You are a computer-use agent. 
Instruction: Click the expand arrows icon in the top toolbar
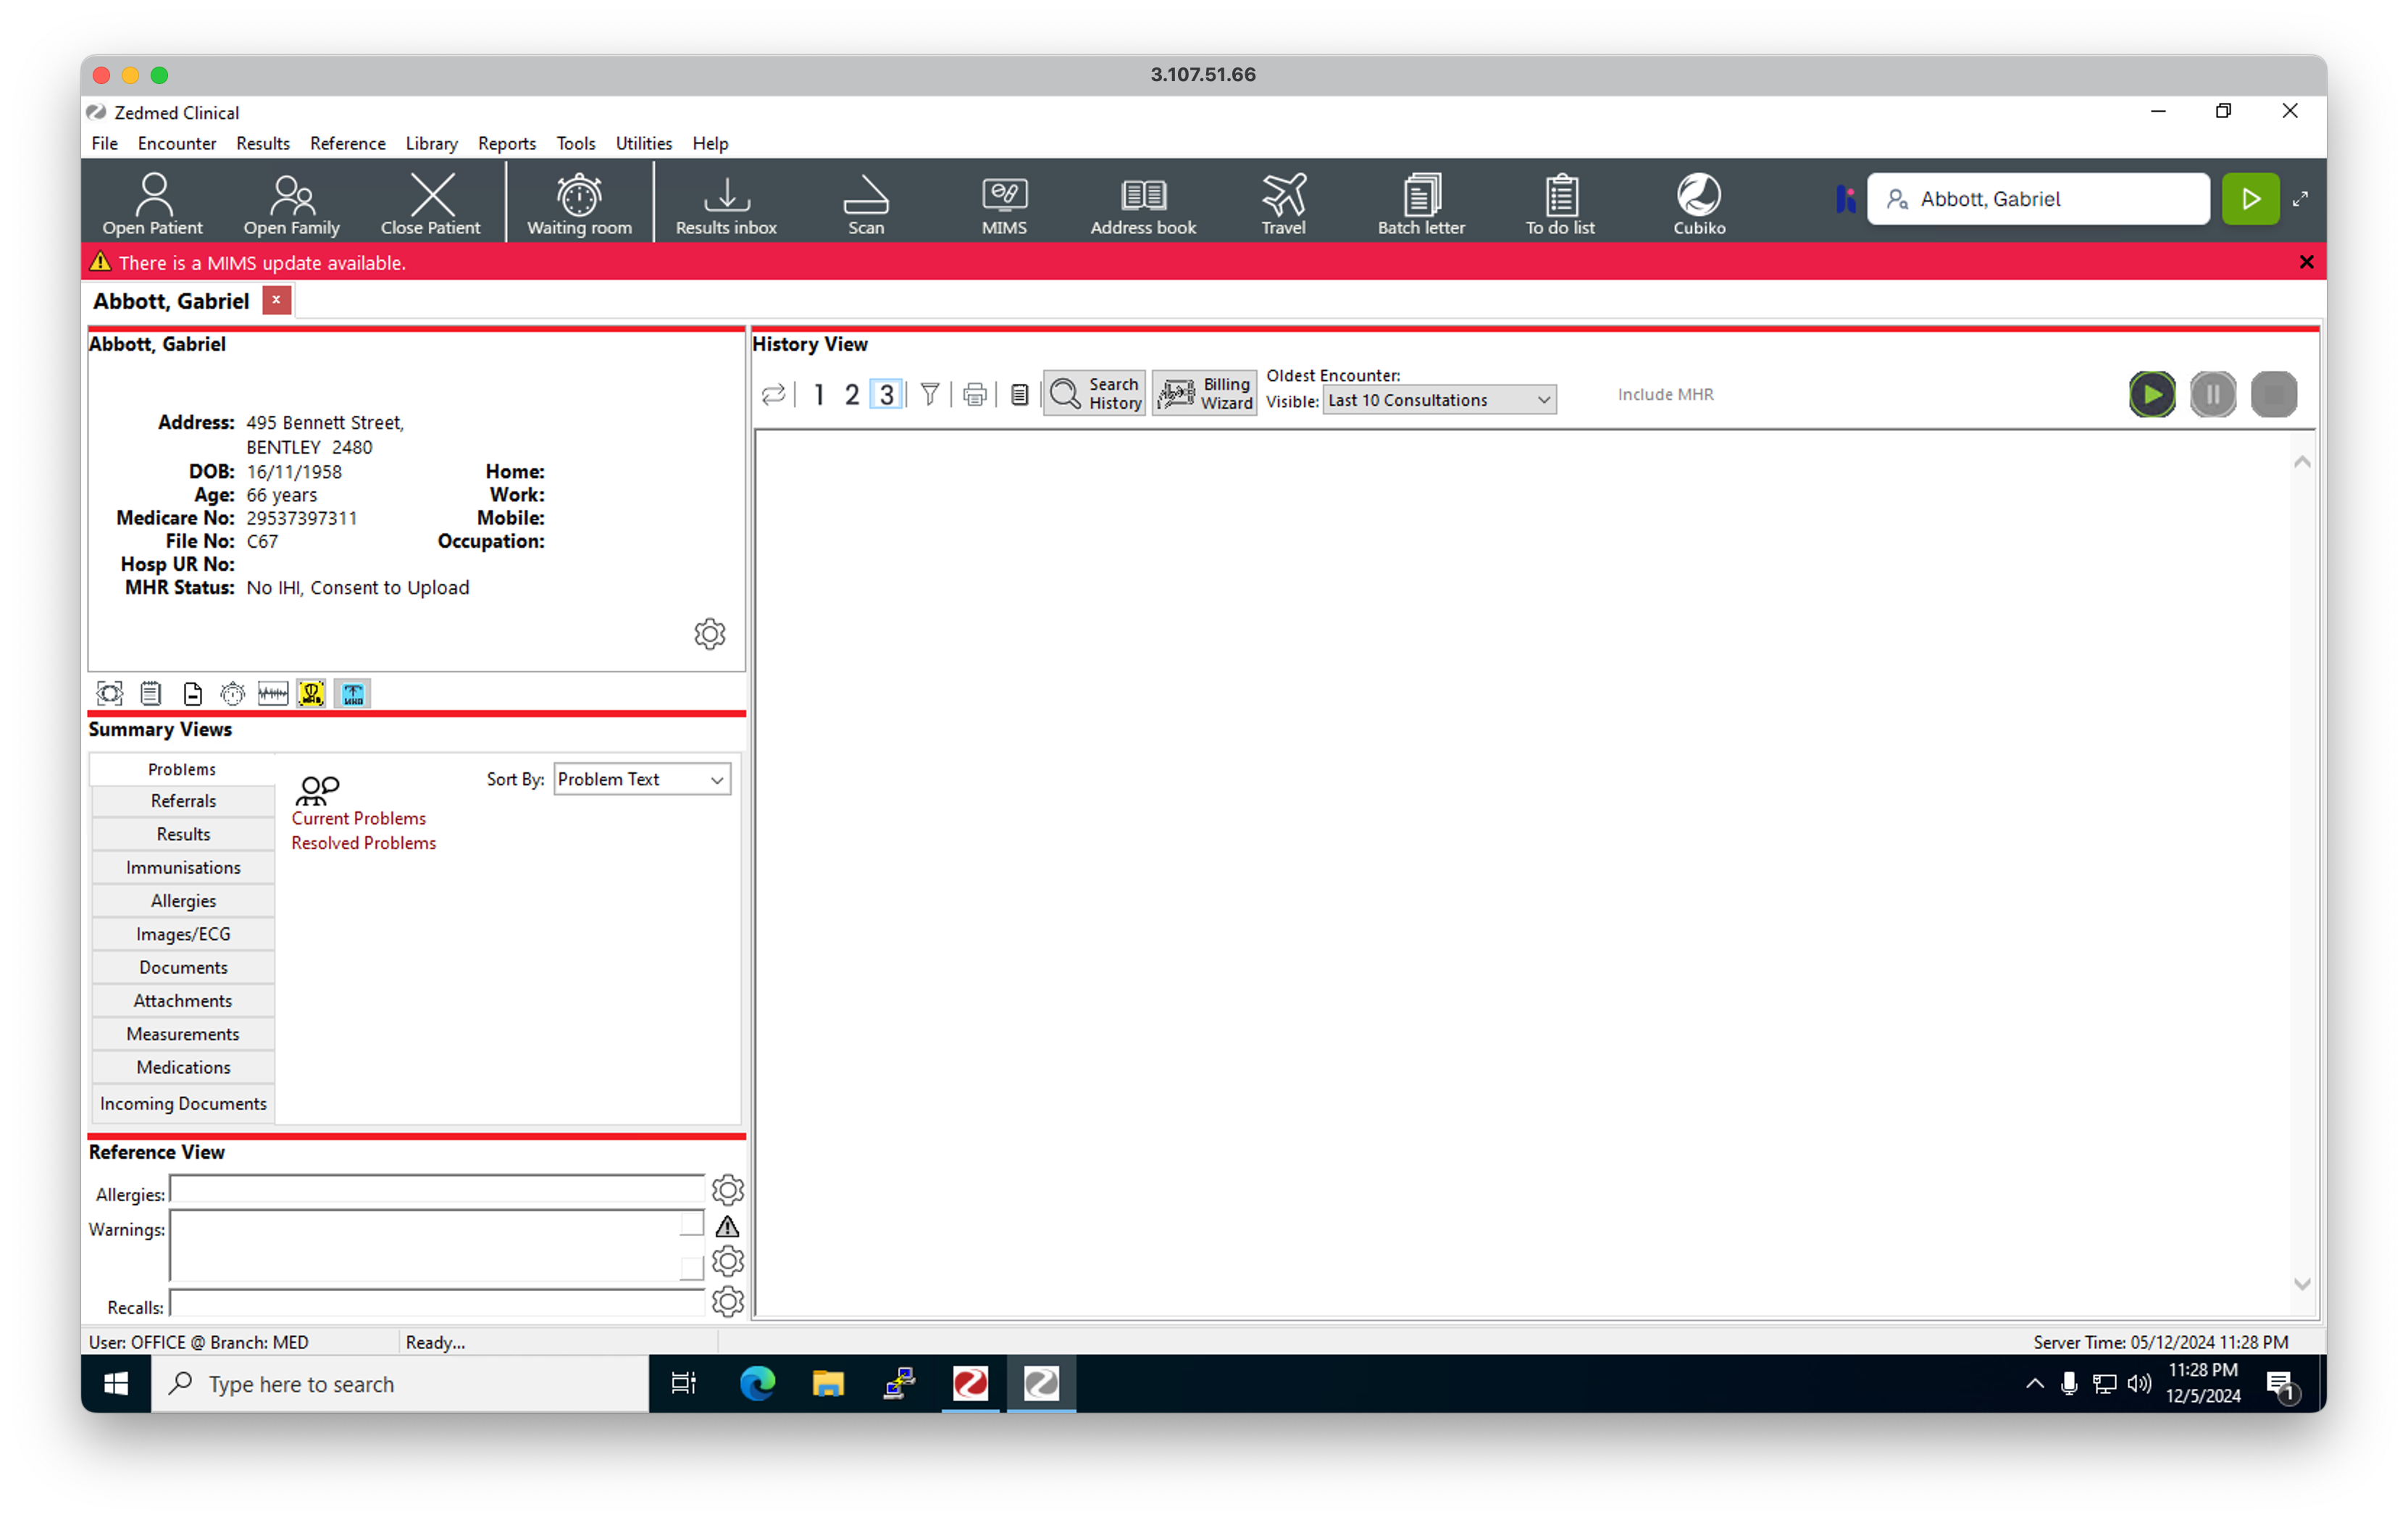(2300, 199)
